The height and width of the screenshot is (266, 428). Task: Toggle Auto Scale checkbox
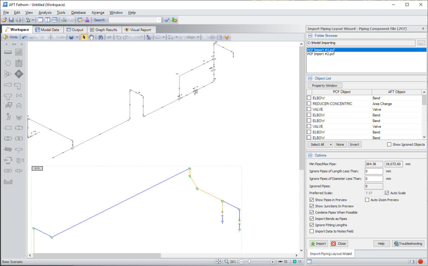387,193
